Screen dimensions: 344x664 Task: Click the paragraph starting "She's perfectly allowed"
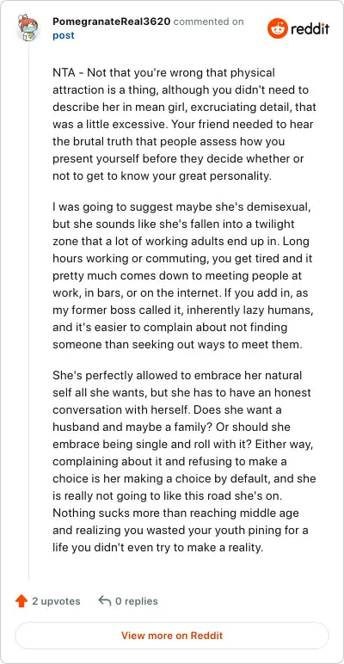[184, 461]
